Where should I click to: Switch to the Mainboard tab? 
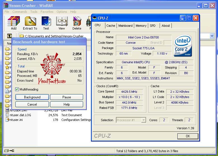tap(125, 26)
